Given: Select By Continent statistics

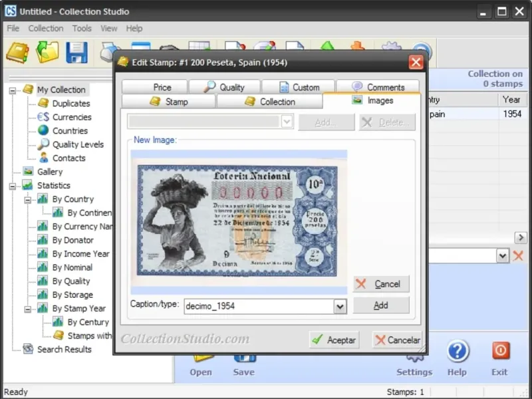Looking at the screenshot, I should tap(89, 213).
